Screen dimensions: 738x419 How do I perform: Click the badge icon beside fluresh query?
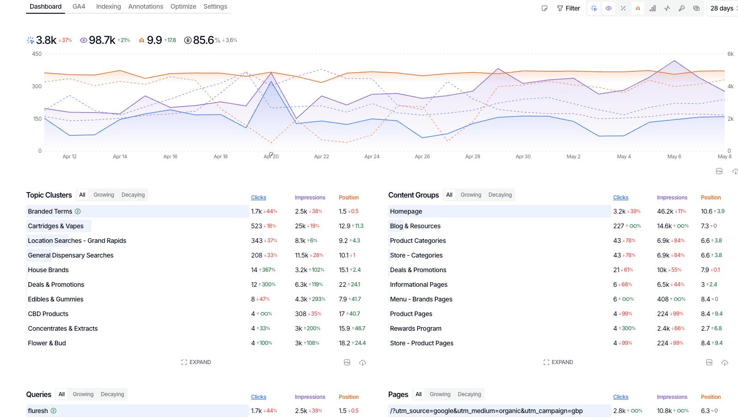[x=53, y=411]
